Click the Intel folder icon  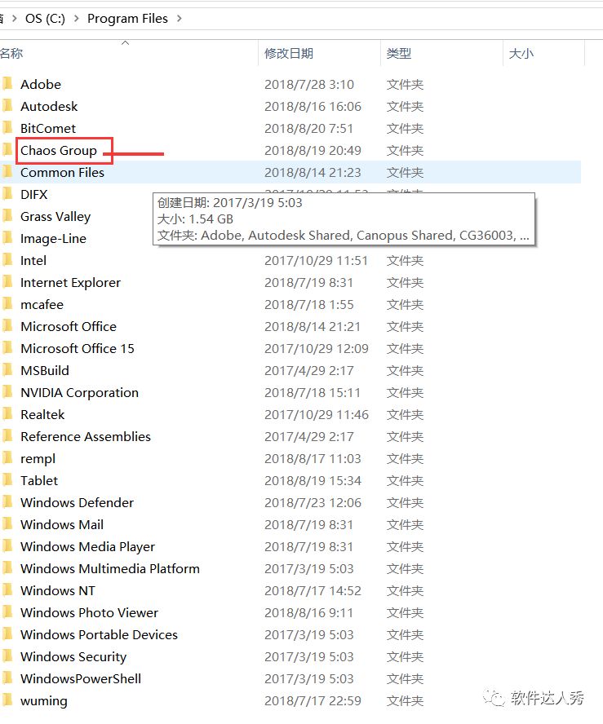tap(7, 260)
